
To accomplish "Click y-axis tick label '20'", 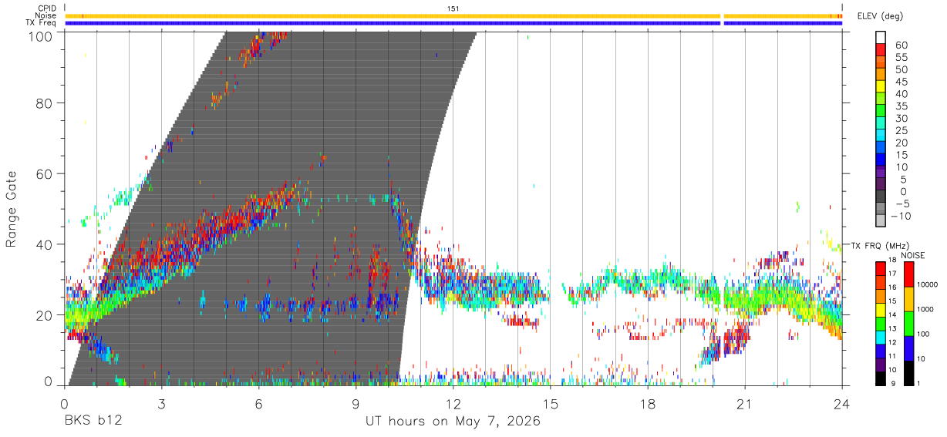I will pyautogui.click(x=45, y=314).
